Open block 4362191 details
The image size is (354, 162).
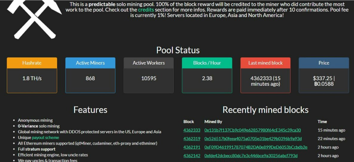(192, 147)
